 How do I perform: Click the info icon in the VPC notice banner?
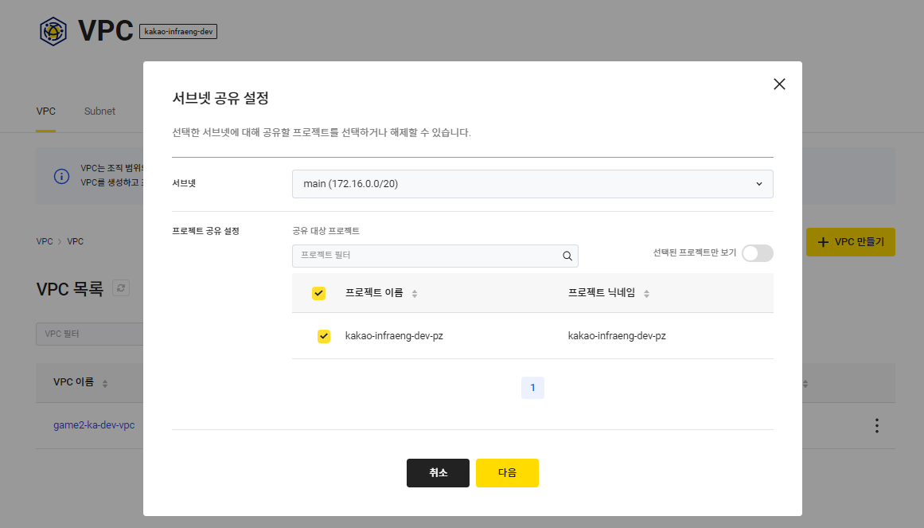coord(61,176)
